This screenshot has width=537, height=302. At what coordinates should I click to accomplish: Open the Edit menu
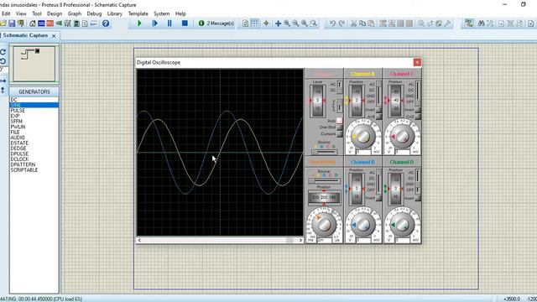pyautogui.click(x=6, y=13)
